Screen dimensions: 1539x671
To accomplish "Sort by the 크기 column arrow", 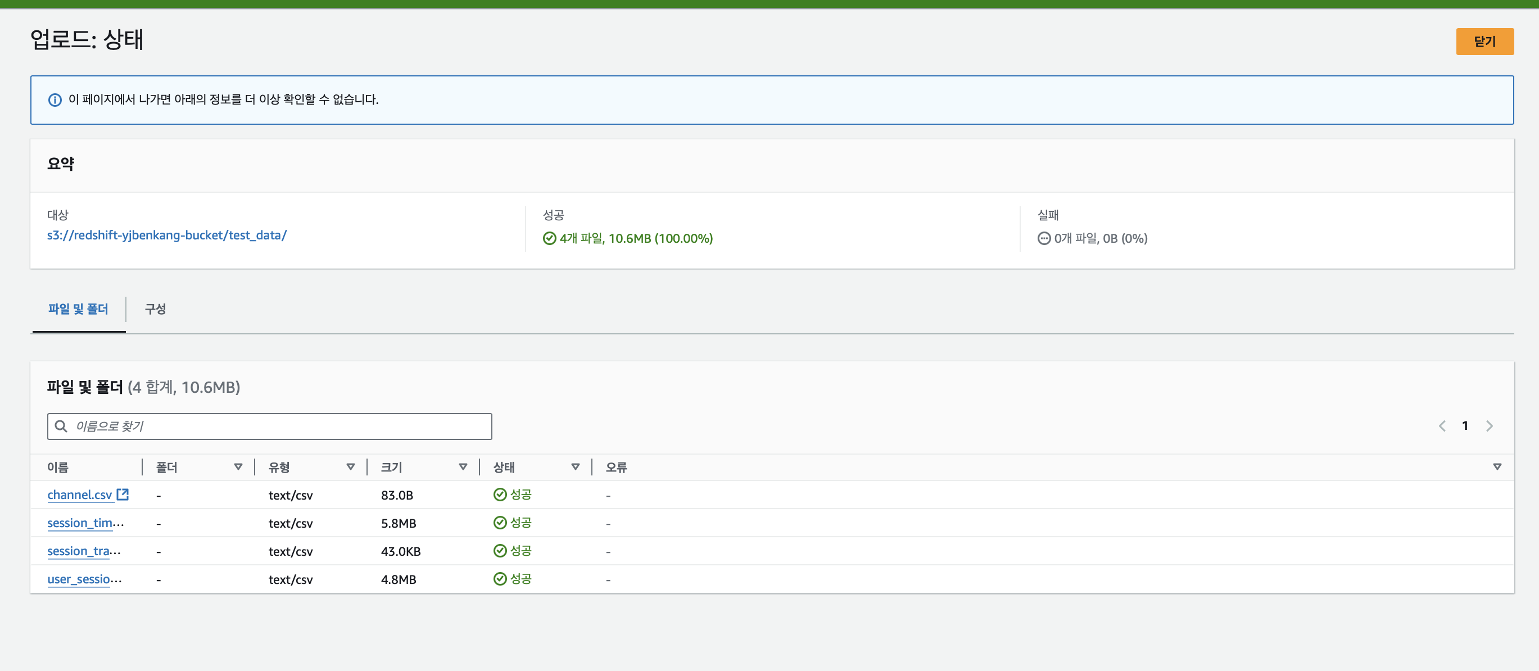I will click(x=463, y=466).
